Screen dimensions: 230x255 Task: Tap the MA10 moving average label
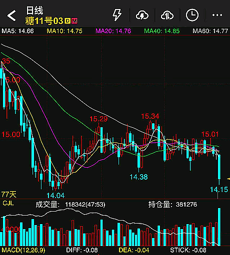coord(64,31)
